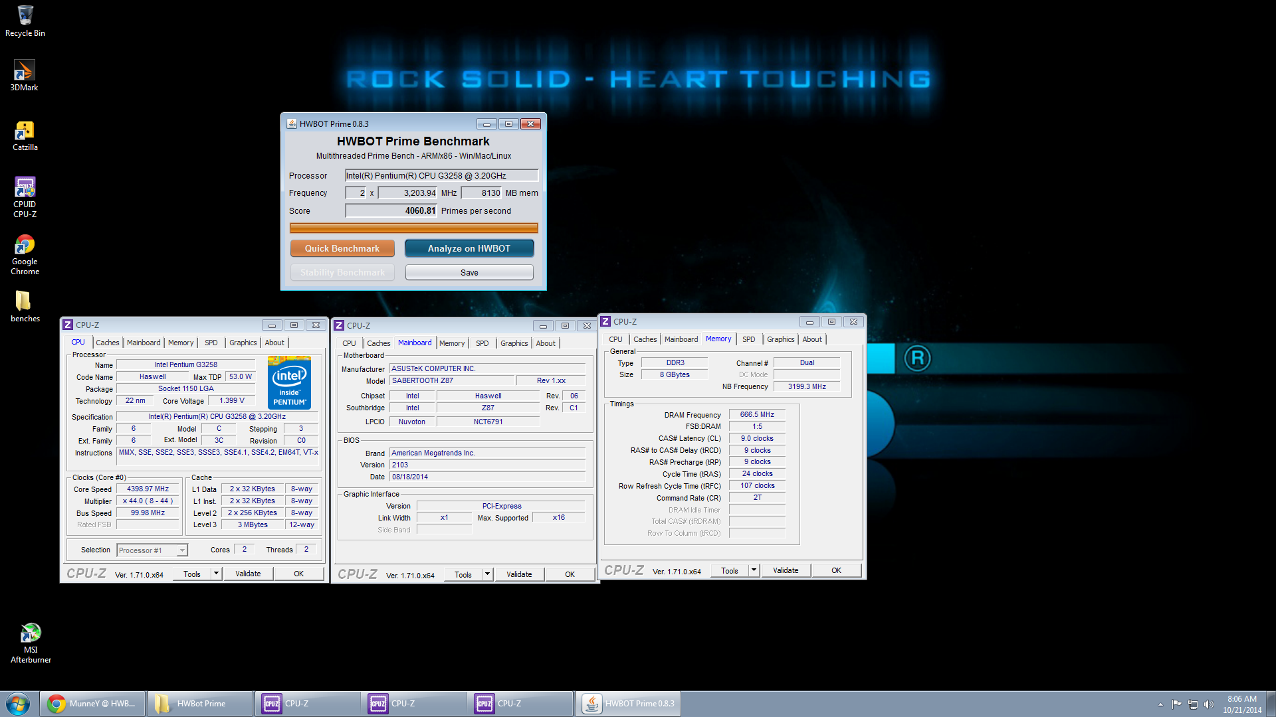Open Tools dropdown arrow in Memory window
The width and height of the screenshot is (1276, 717).
[x=754, y=570]
